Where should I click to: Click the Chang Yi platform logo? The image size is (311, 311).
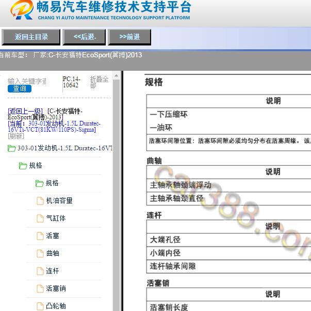click(x=22, y=10)
